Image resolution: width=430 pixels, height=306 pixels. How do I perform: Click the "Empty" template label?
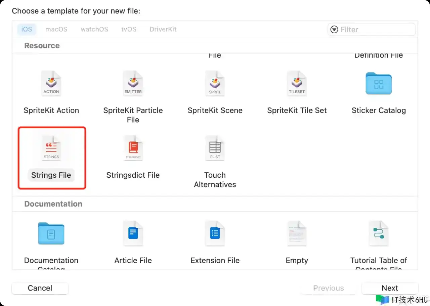[x=297, y=261]
